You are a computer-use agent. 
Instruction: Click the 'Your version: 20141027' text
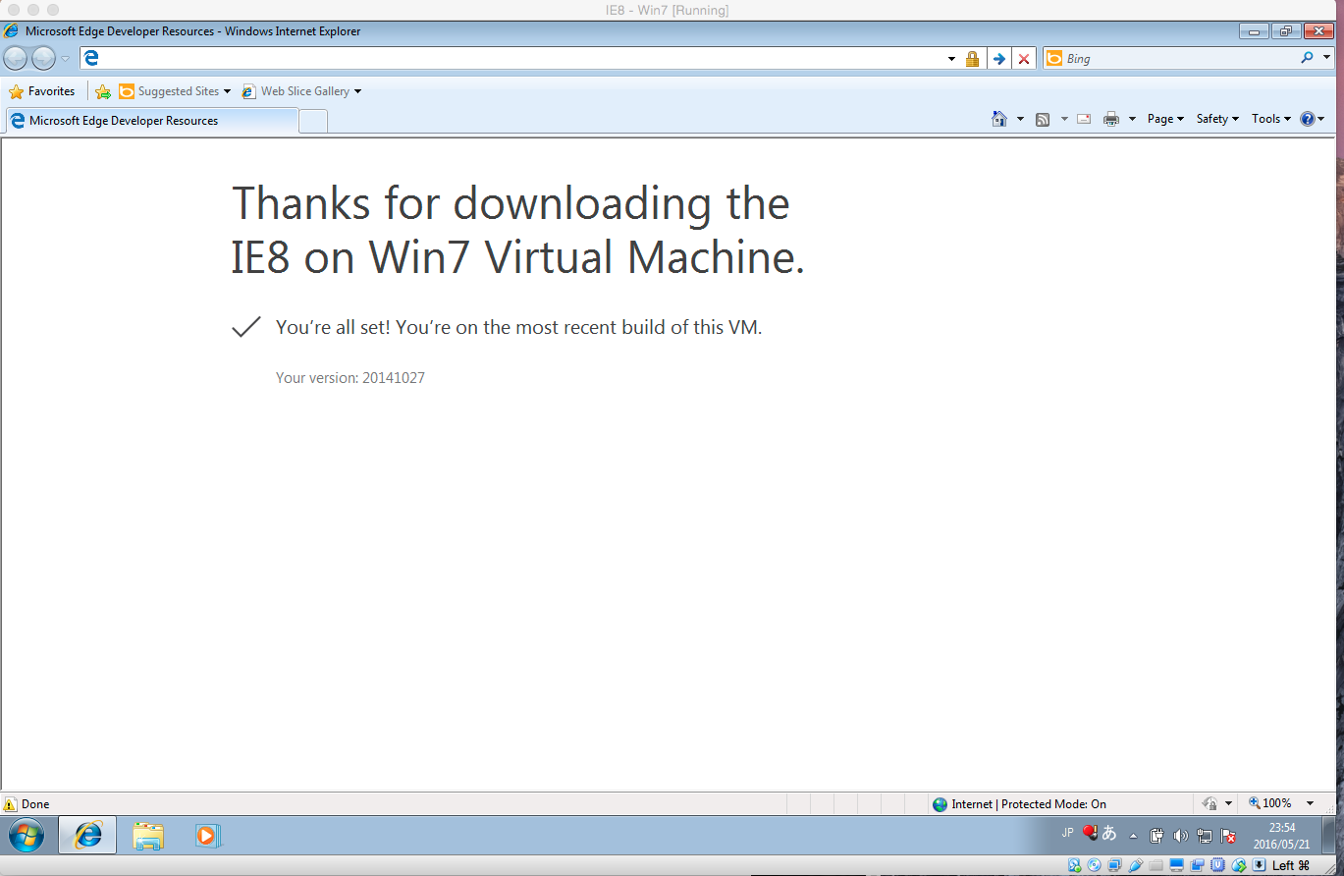(x=350, y=377)
